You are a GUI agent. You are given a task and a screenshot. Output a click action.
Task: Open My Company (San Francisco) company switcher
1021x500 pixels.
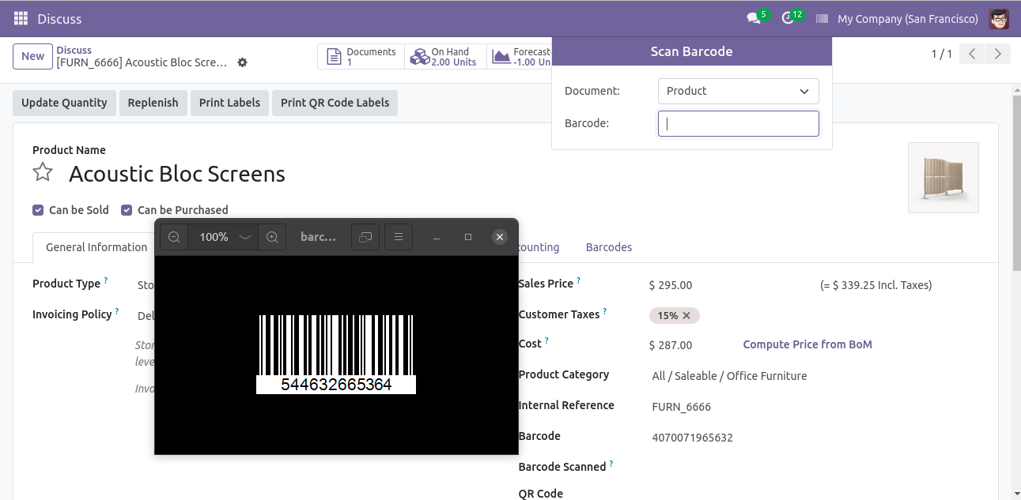tap(908, 19)
